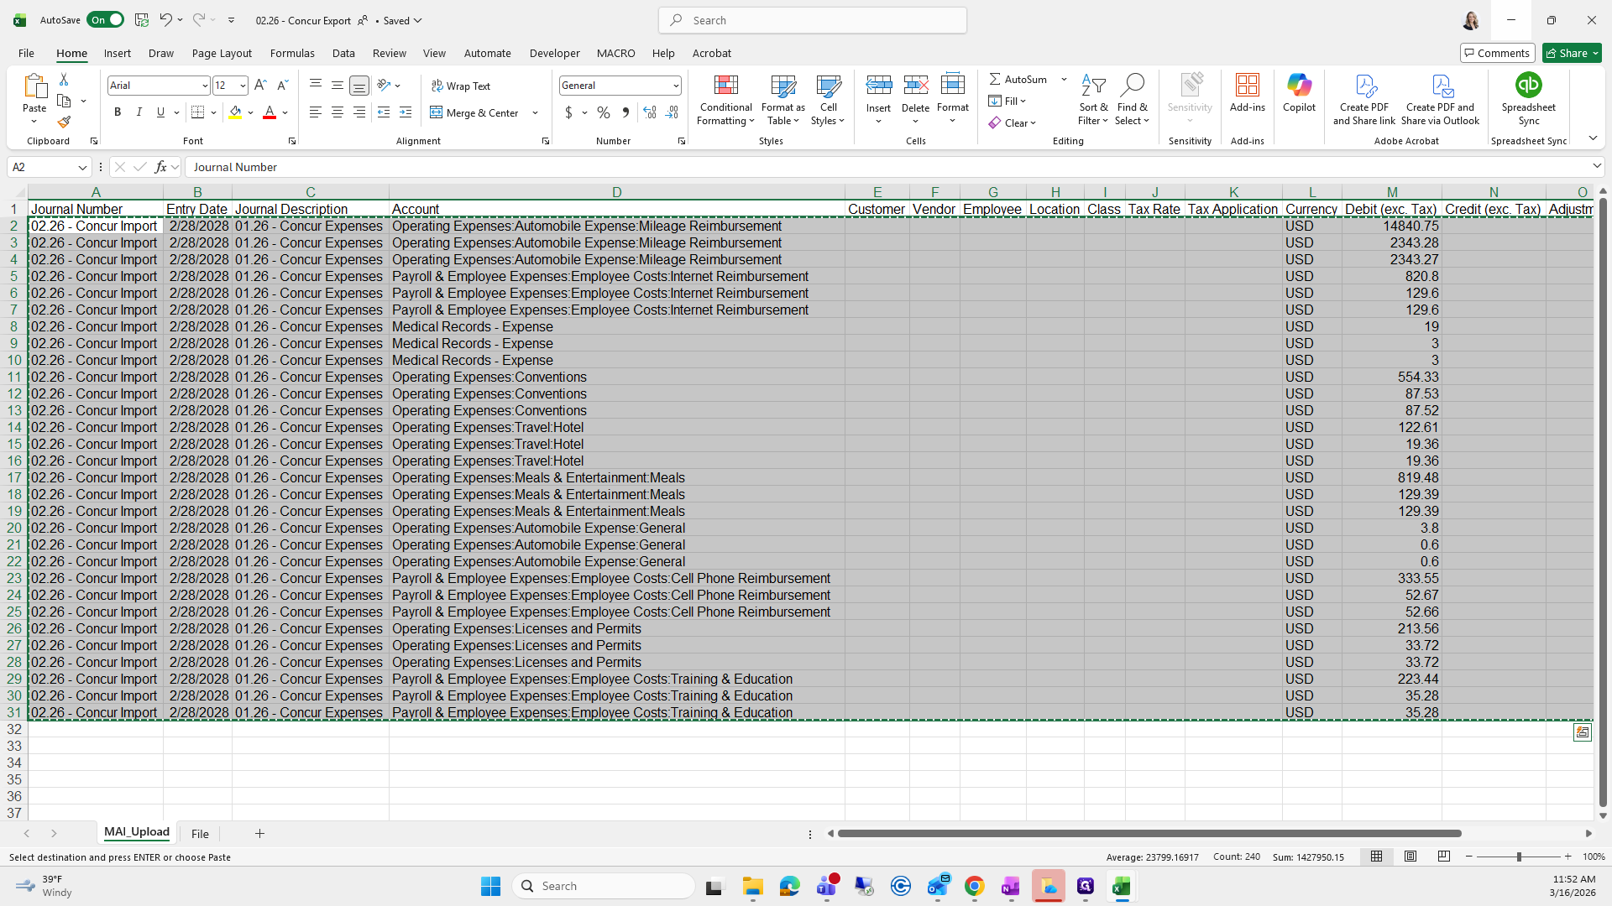The width and height of the screenshot is (1612, 906).
Task: Click the Increase Indent icon
Action: [406, 112]
